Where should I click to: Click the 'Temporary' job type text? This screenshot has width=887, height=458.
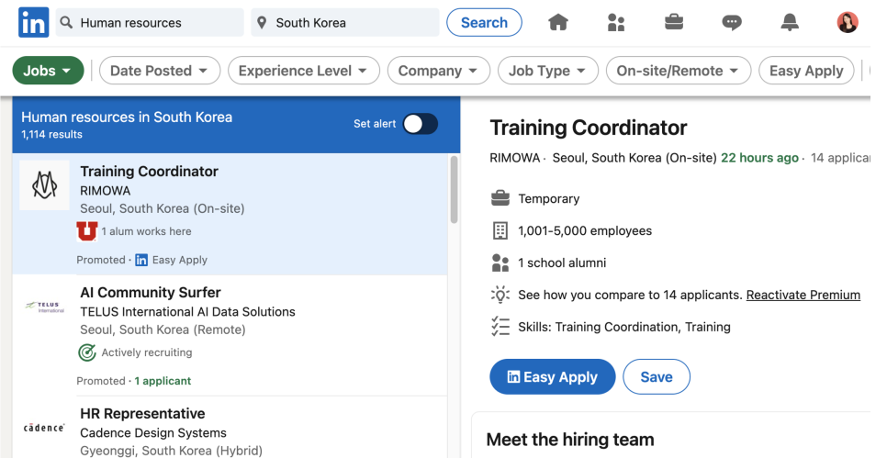point(549,198)
